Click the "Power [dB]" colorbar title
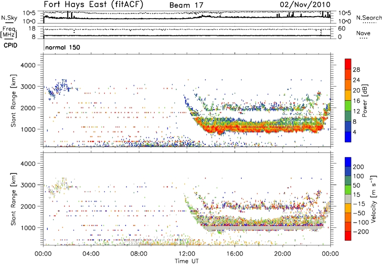The image size is (382, 264). pyautogui.click(x=365, y=101)
